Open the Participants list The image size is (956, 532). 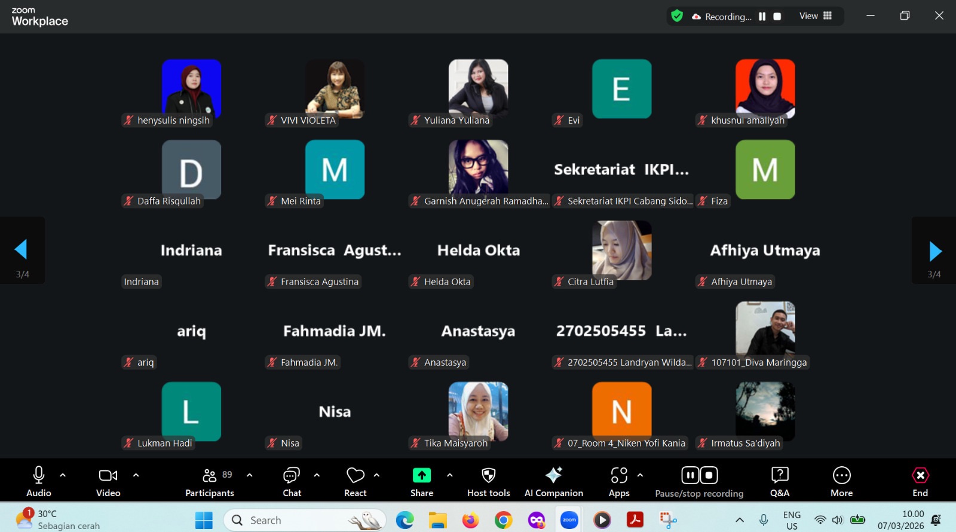(x=210, y=481)
